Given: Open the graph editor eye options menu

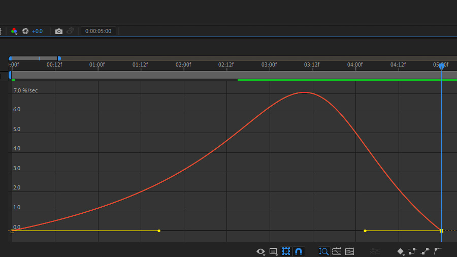Looking at the screenshot, I should pos(260,251).
